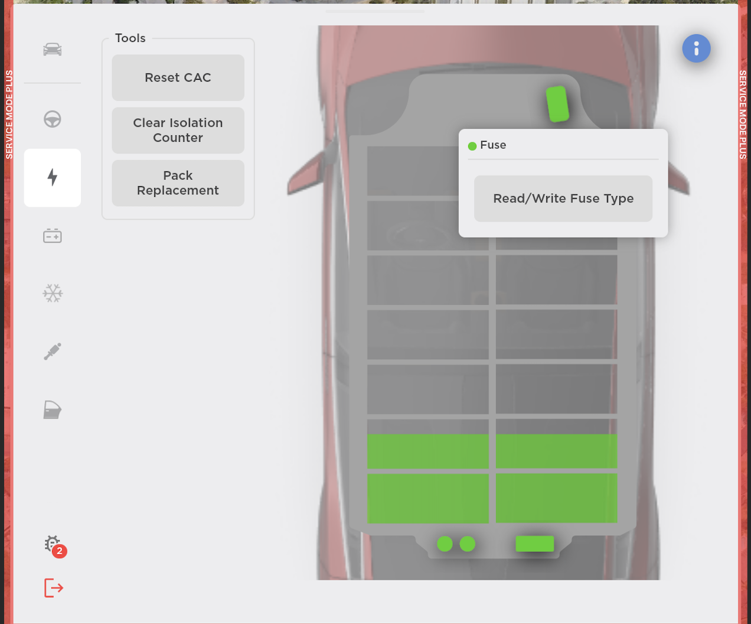Select the green fuse component on pack
The width and height of the screenshot is (751, 624).
(557, 104)
